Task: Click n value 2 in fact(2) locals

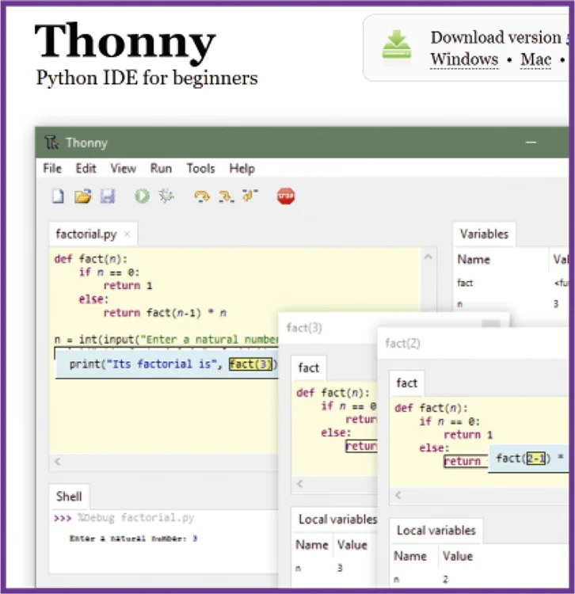Action: click(445, 579)
